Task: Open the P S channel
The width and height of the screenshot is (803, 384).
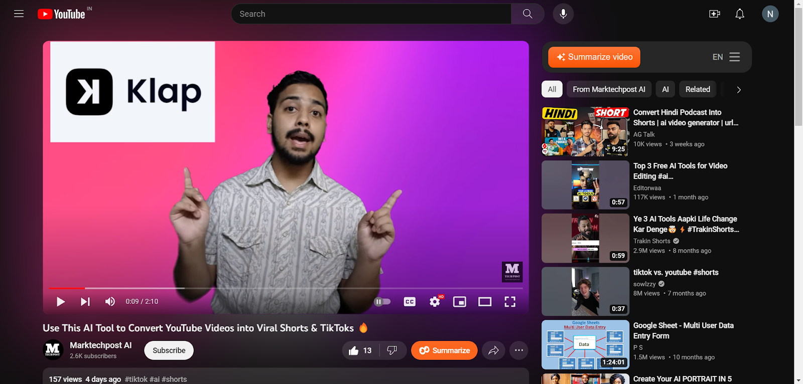Action: coord(638,347)
